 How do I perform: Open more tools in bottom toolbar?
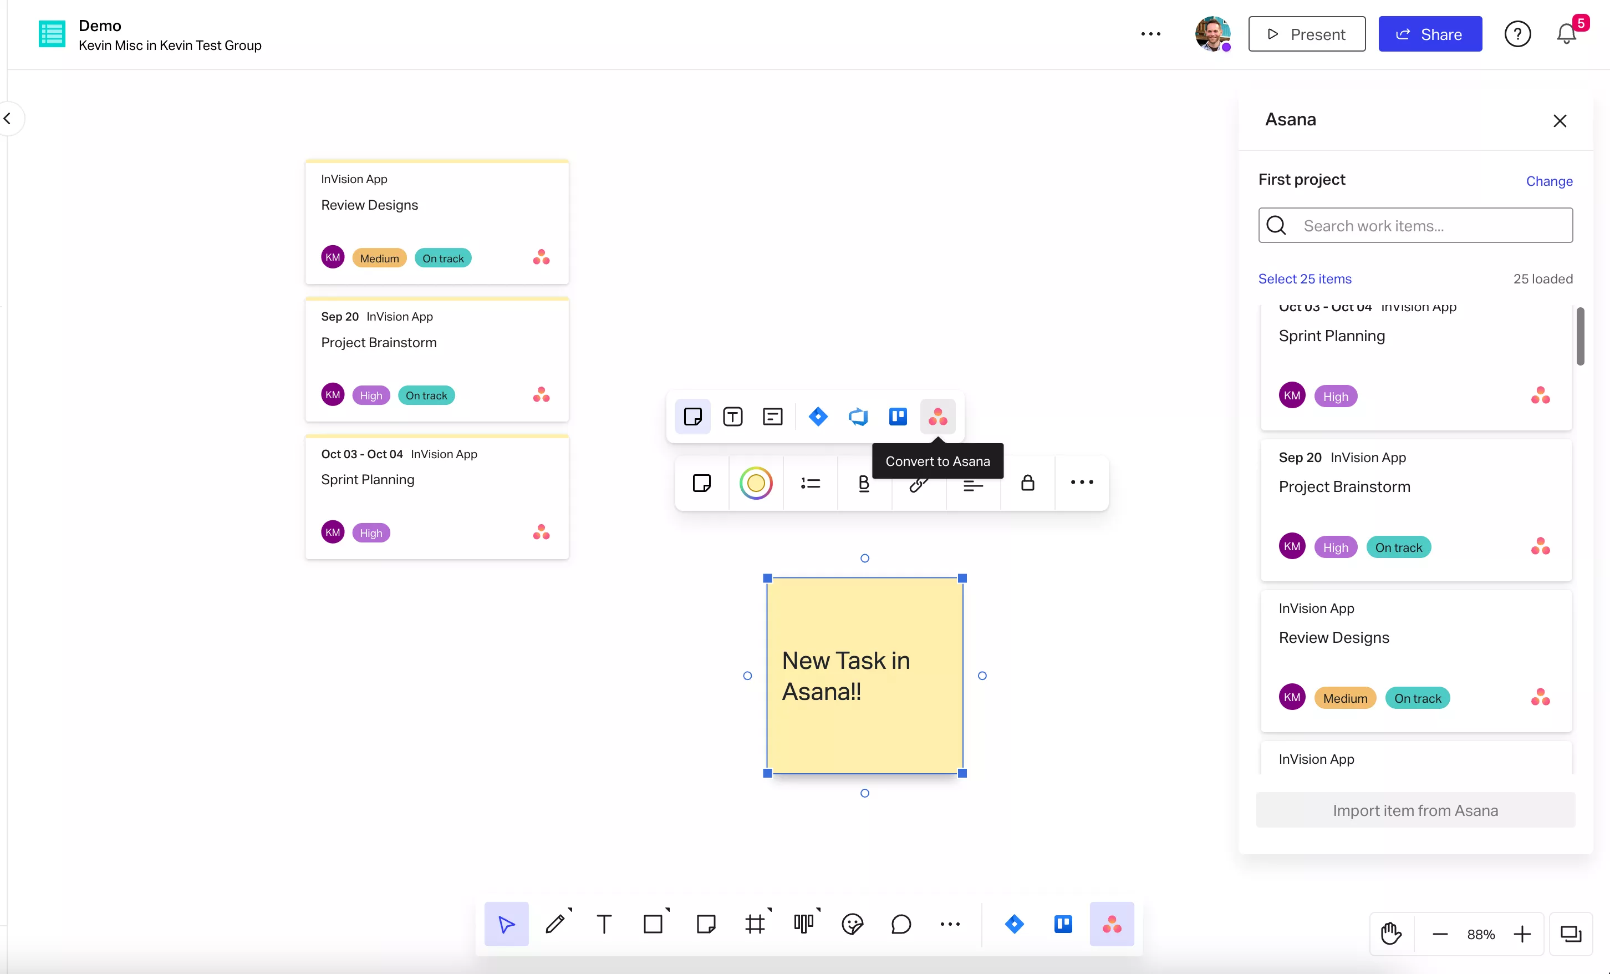click(950, 924)
